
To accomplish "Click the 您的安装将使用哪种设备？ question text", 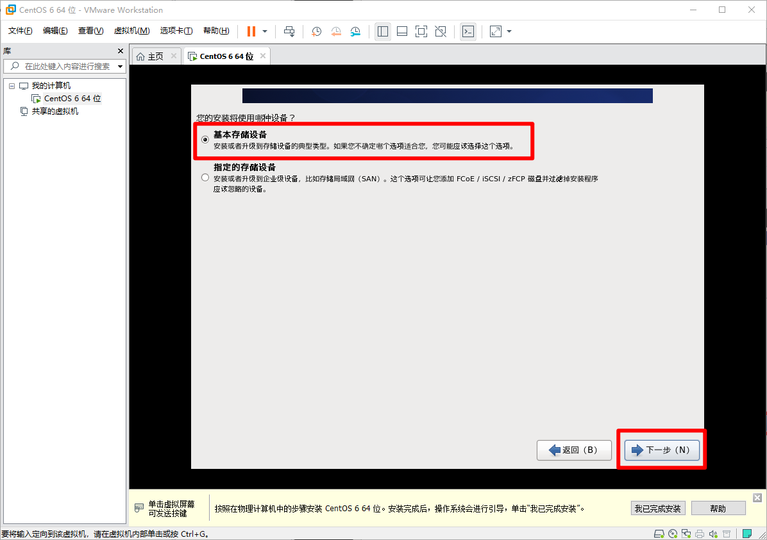I will pos(246,118).
